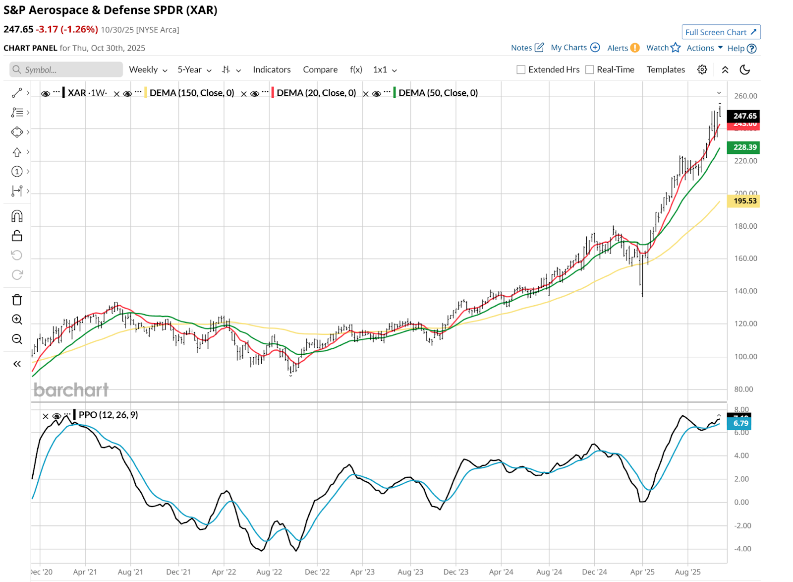This screenshot has width=793, height=582.
Task: Expand the shapes tool flyout arrow
Action: (28, 132)
